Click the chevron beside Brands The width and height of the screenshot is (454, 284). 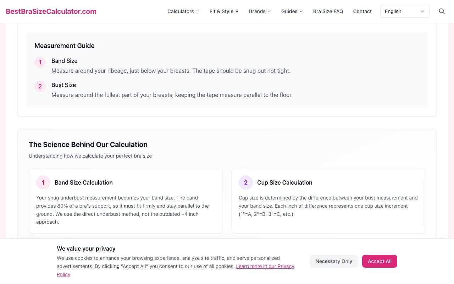(x=269, y=11)
